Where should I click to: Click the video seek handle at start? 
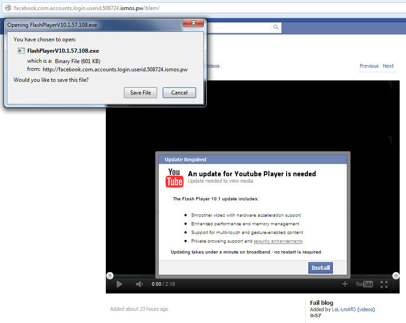pos(110,276)
